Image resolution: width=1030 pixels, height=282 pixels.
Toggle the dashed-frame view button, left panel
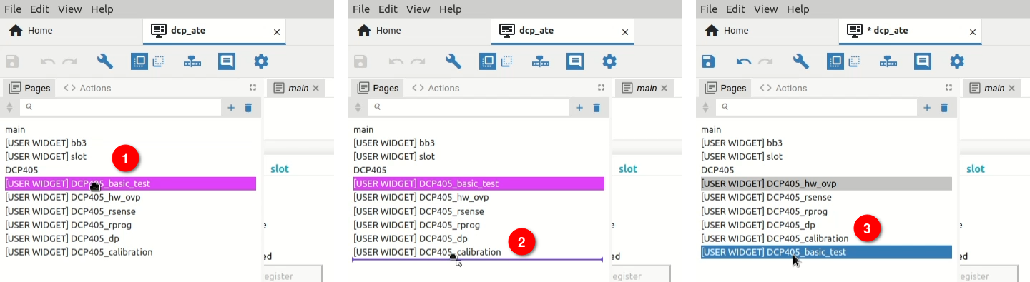click(158, 61)
